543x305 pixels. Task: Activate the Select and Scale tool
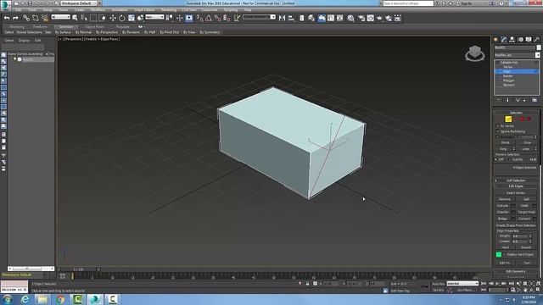pyautogui.click(x=132, y=18)
